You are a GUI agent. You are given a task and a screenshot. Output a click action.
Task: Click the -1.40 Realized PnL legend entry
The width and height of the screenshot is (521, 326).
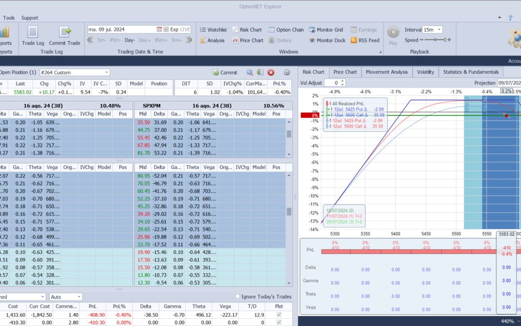(346, 103)
